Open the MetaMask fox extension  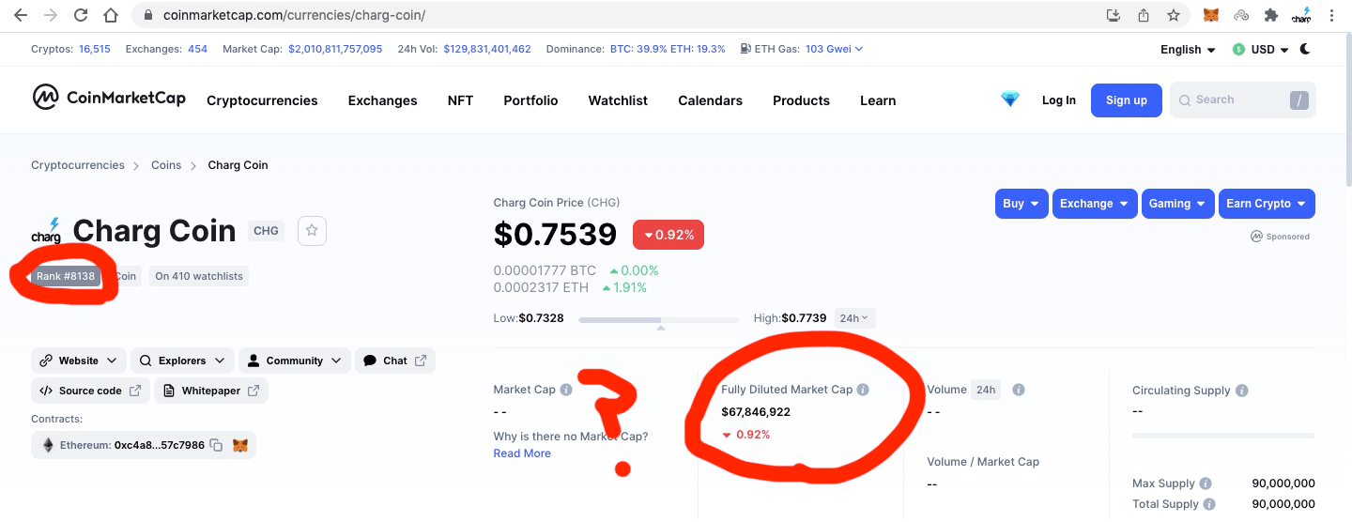(1212, 15)
